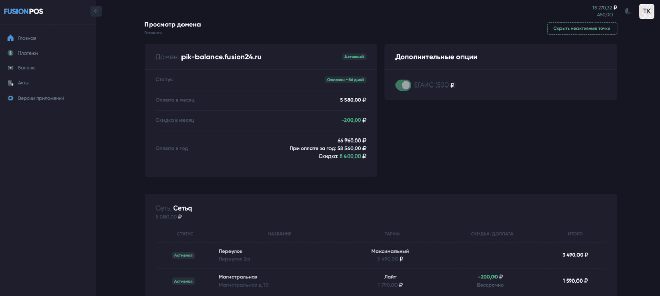Click the Дополнительные опции heading
Viewport: 660px width, 296px height.
coord(436,57)
